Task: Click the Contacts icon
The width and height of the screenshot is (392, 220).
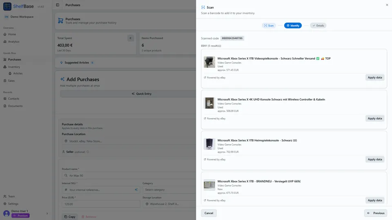Action: pos(5,99)
